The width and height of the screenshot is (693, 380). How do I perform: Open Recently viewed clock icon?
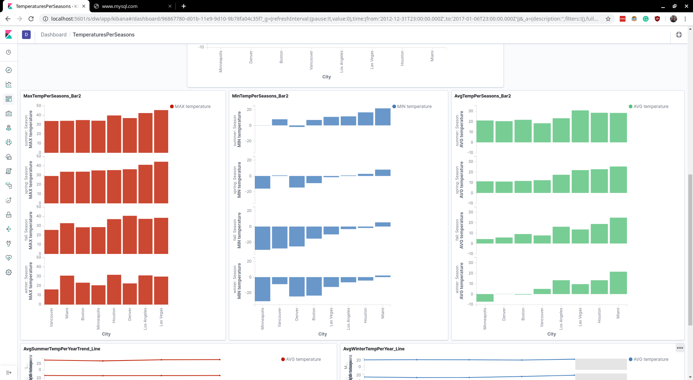[9, 52]
